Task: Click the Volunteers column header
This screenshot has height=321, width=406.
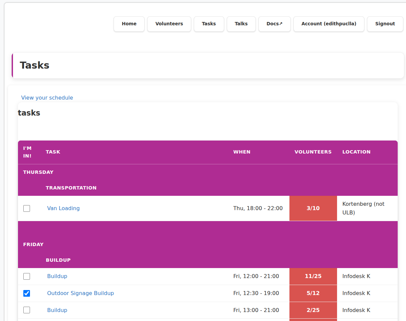Action: [313, 152]
